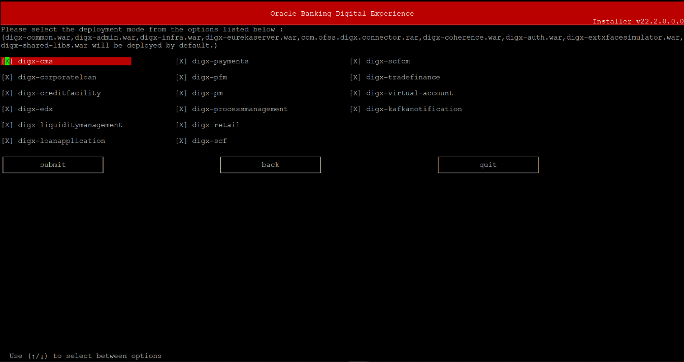This screenshot has height=362, width=684.
Task: Click the submit button
Action: [53, 165]
